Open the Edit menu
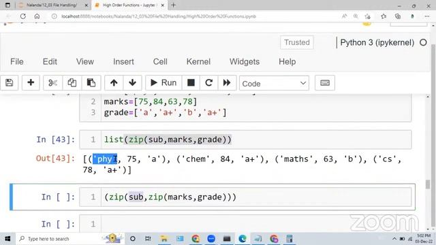The image size is (436, 245). click(x=50, y=62)
